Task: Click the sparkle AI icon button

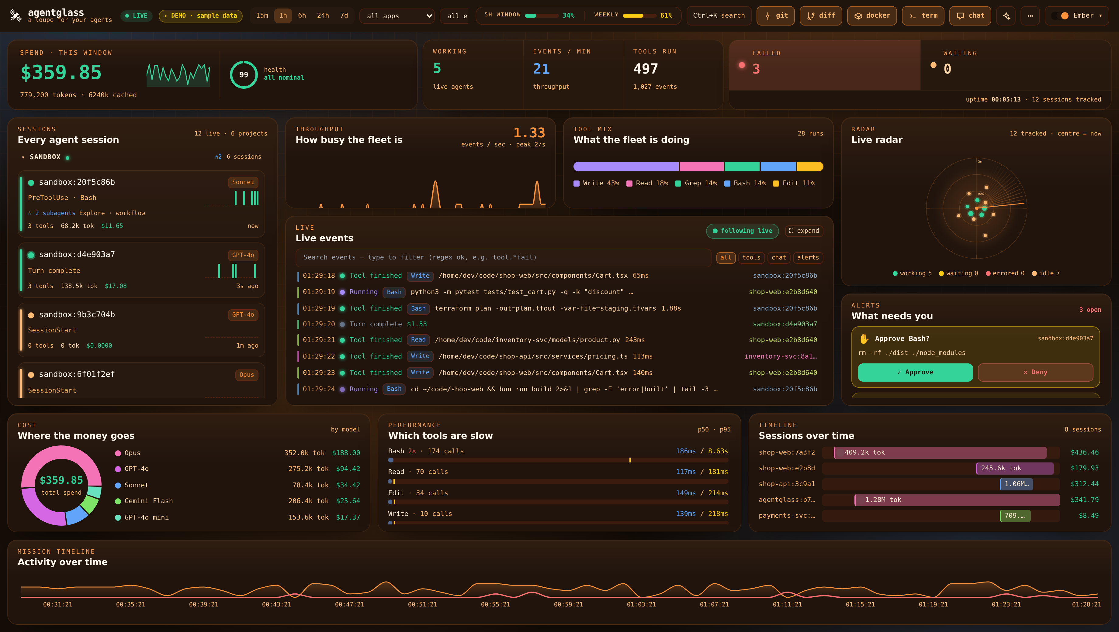Action: [1006, 15]
